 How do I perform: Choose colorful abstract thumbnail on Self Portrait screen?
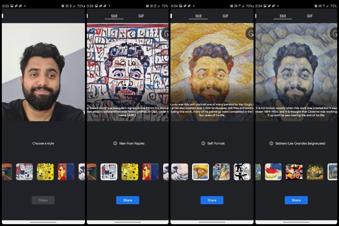pyautogui.click(x=221, y=172)
